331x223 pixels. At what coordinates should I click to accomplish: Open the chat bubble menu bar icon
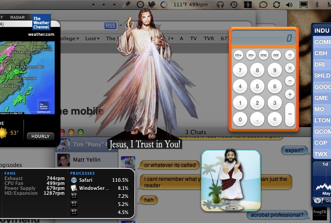(x=263, y=4)
